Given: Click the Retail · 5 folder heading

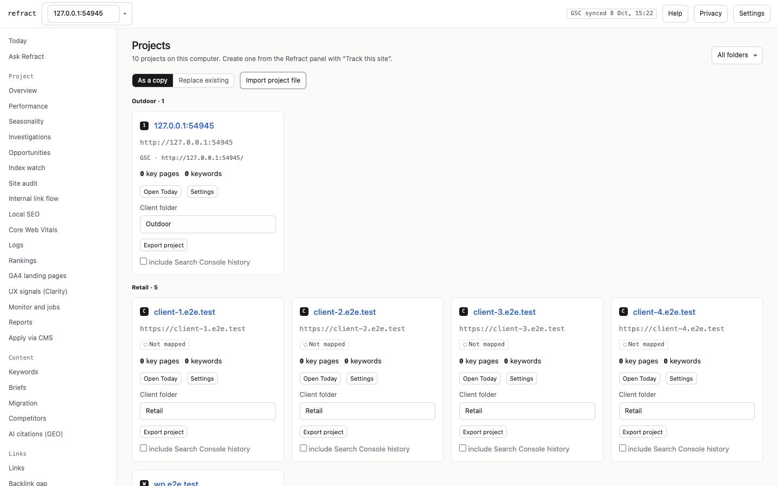Looking at the screenshot, I should (145, 287).
